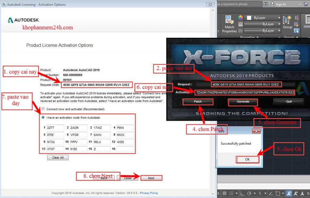
Task: Click the X-Force Request code field
Action: point(246,85)
